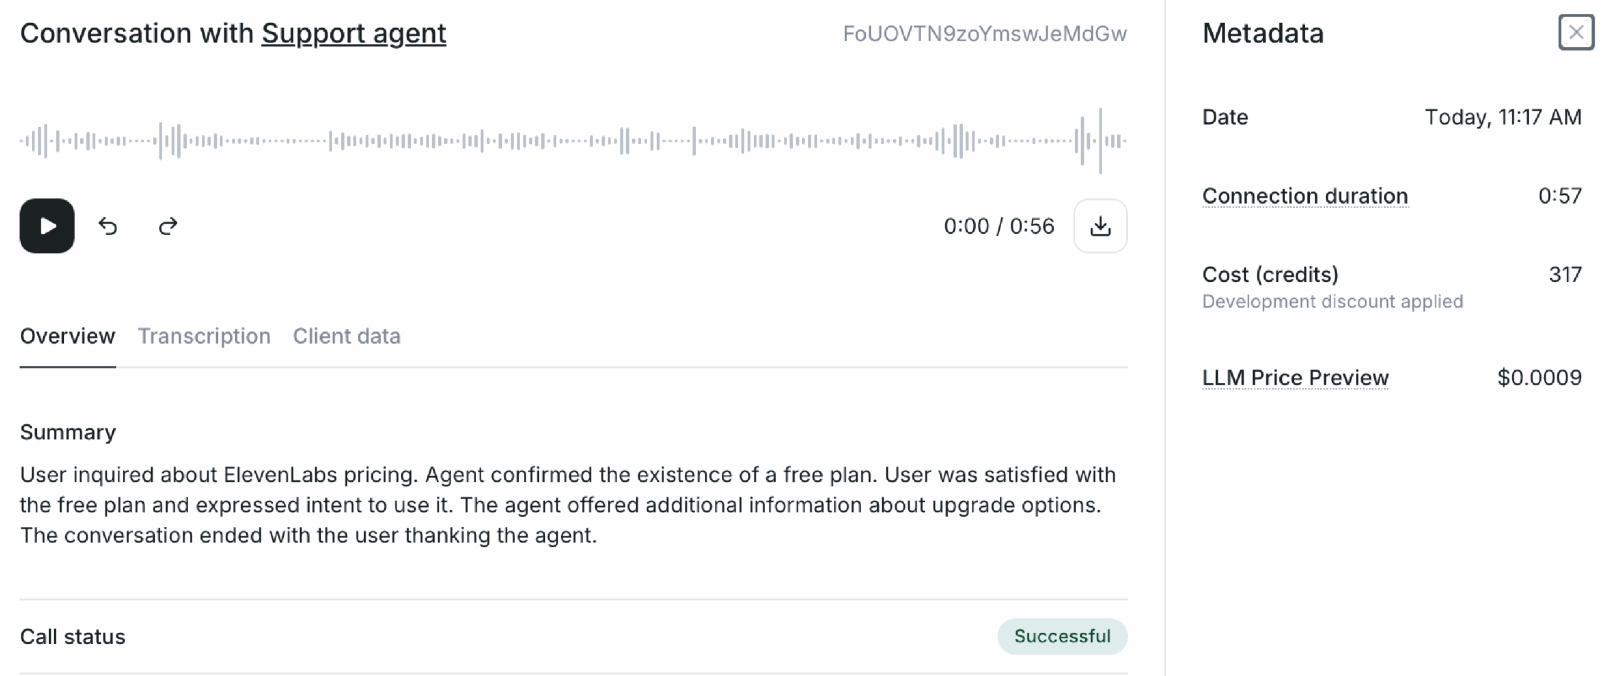
Task: Close the Metadata panel with X icon
Action: pos(1576,32)
